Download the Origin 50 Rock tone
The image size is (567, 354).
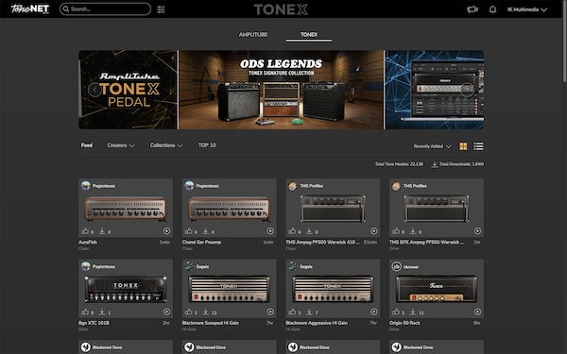tap(413, 312)
